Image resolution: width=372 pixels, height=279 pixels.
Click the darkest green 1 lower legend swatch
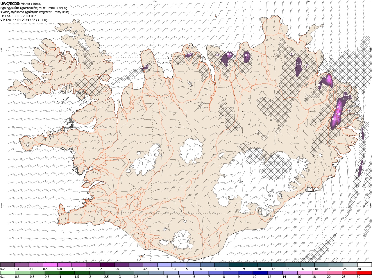point(67,273)
